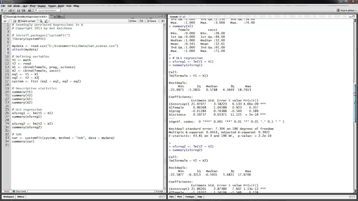
Task: Minimize the Console pane
Action: click(x=350, y=17)
